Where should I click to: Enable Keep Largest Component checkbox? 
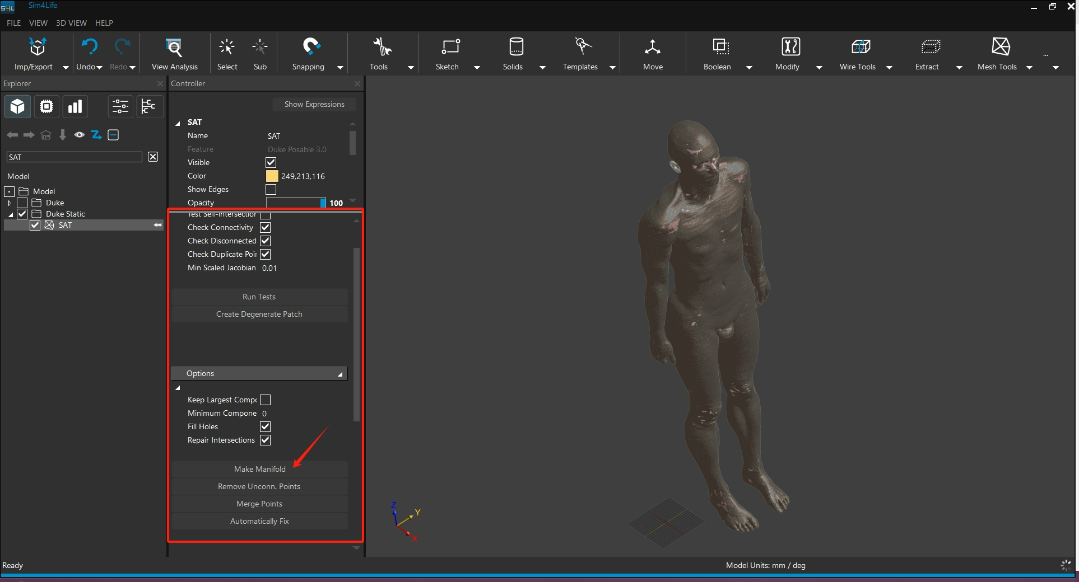[x=266, y=400]
